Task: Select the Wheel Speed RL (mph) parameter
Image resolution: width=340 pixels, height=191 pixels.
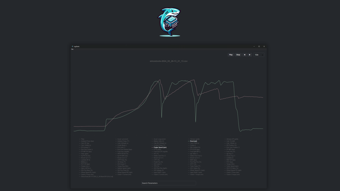Action: tap(87, 172)
